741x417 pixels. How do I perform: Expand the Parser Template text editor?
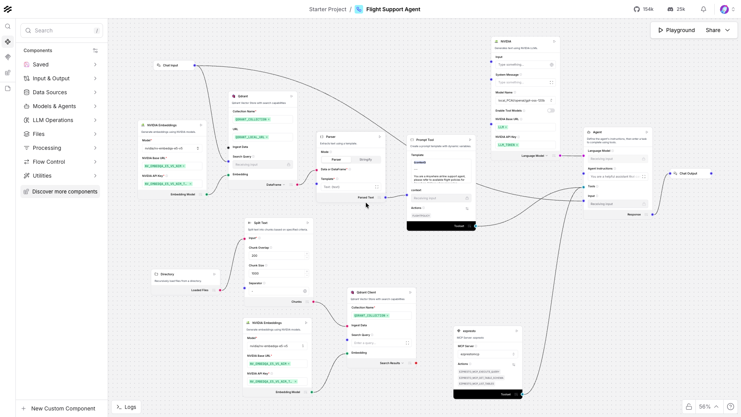coord(377,187)
